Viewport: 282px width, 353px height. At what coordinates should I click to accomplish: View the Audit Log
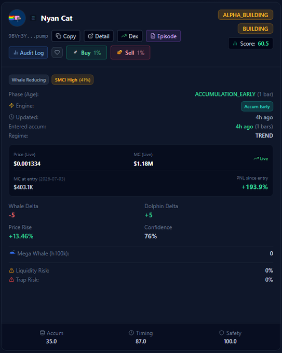[x=29, y=52]
